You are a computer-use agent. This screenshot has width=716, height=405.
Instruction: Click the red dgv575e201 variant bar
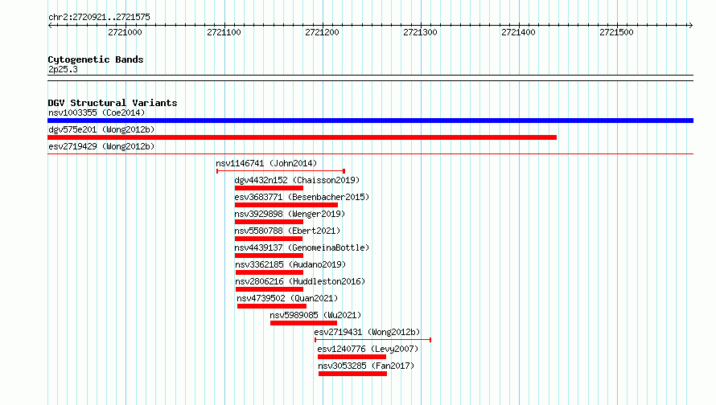302,137
